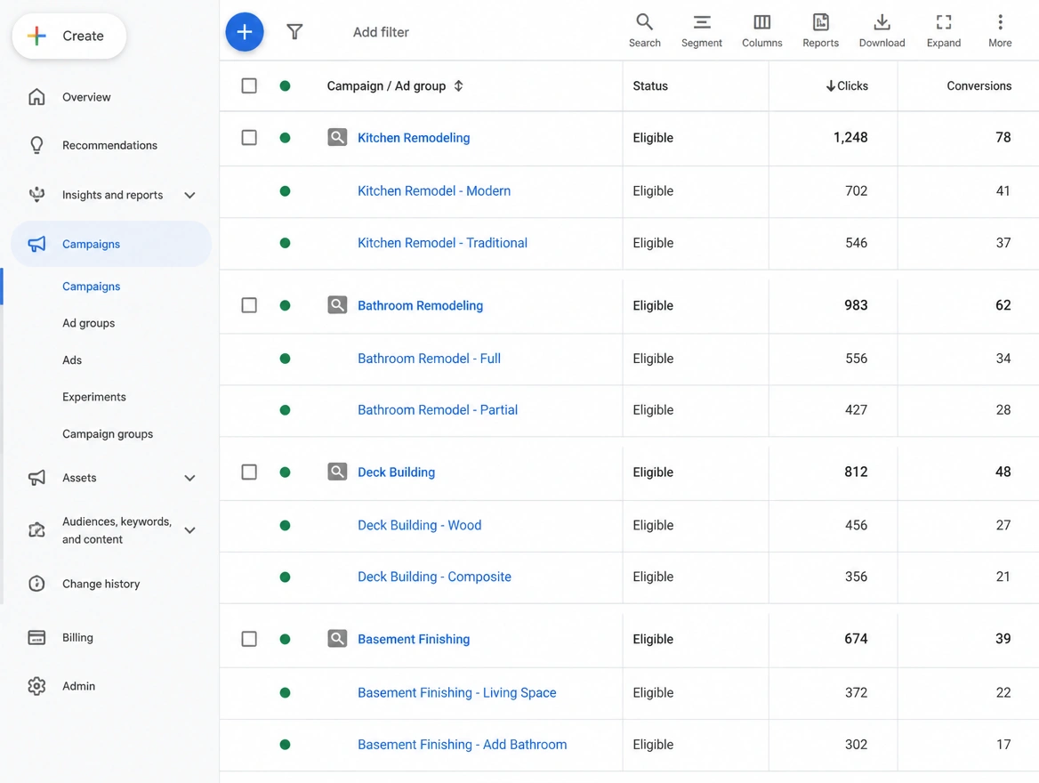Open the Search tool in toolbar
This screenshot has height=783, width=1039.
coord(644,30)
